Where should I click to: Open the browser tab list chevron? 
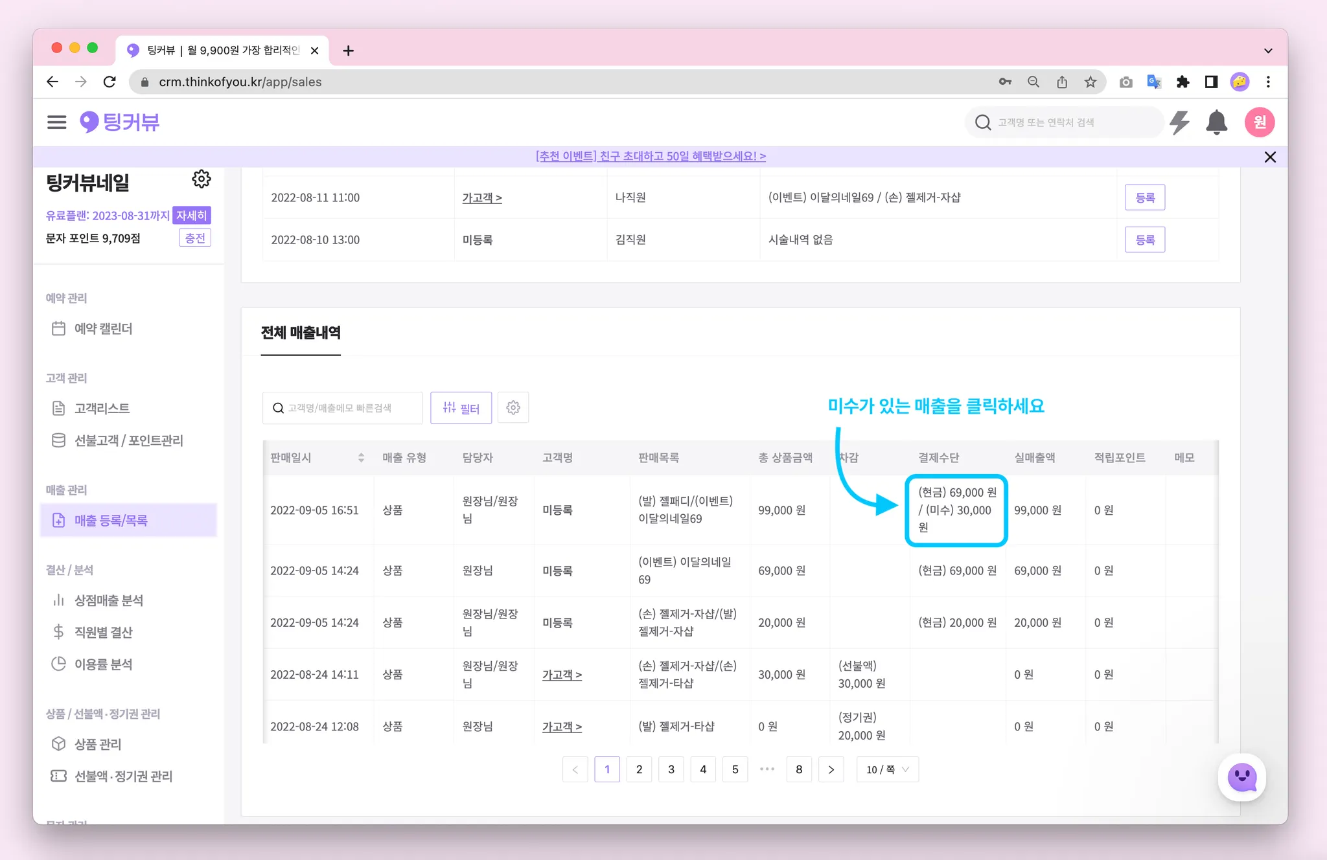1268,51
